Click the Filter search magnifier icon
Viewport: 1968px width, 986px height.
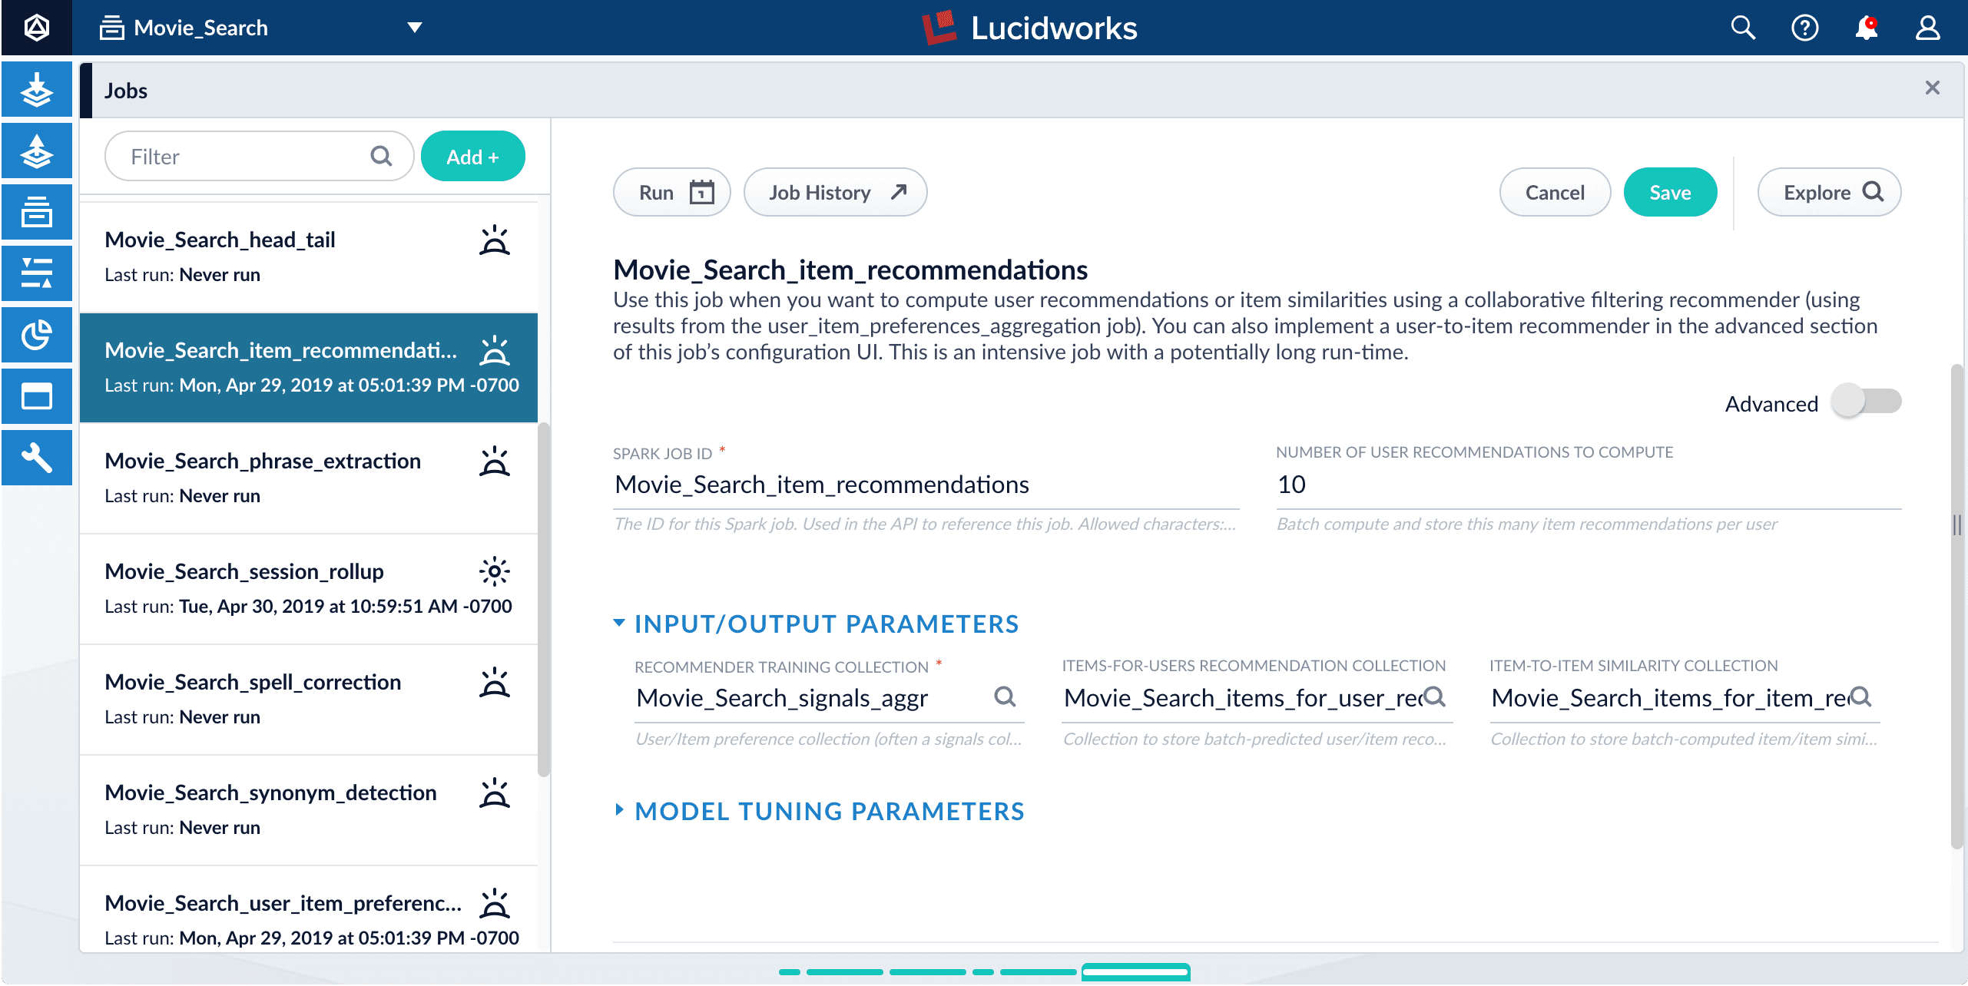(x=381, y=157)
